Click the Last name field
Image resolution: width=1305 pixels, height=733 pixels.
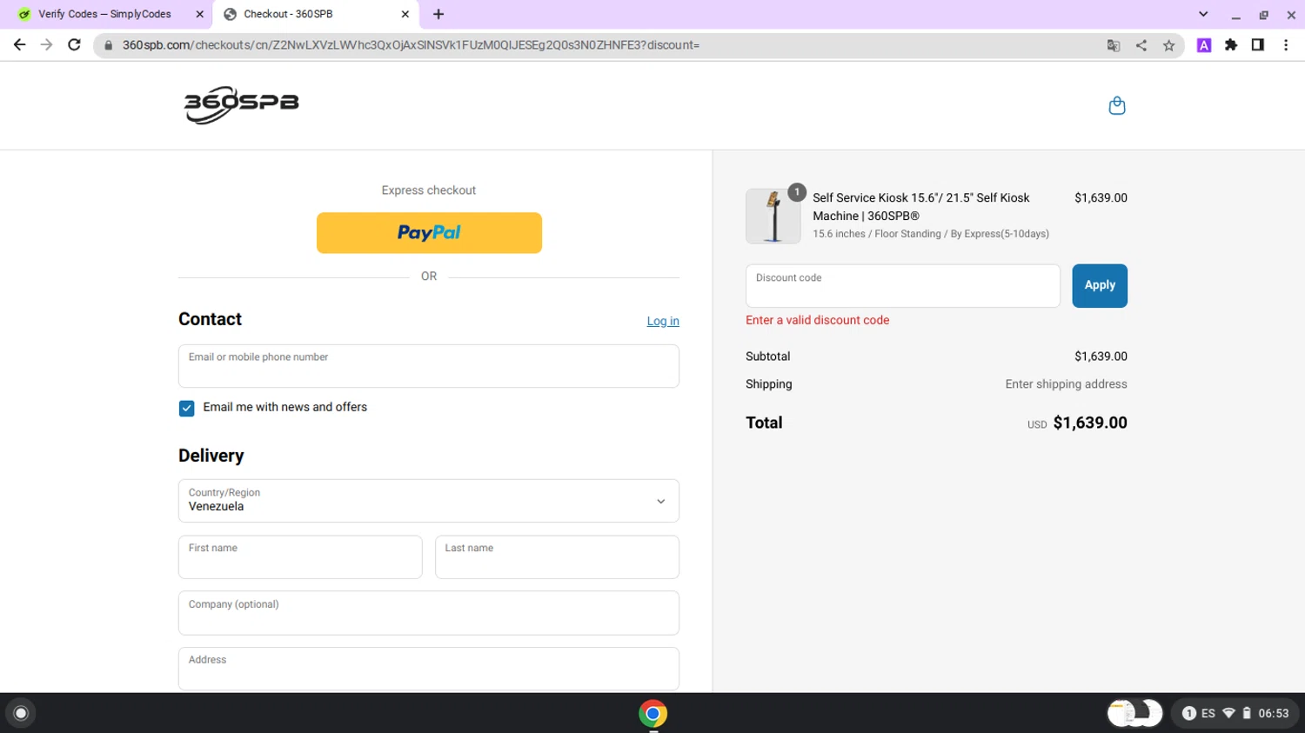[x=557, y=556]
